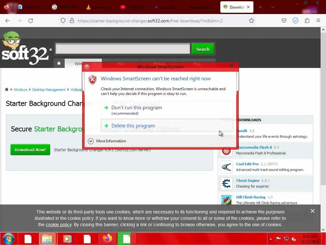Click the soft32 logo

point(26,48)
